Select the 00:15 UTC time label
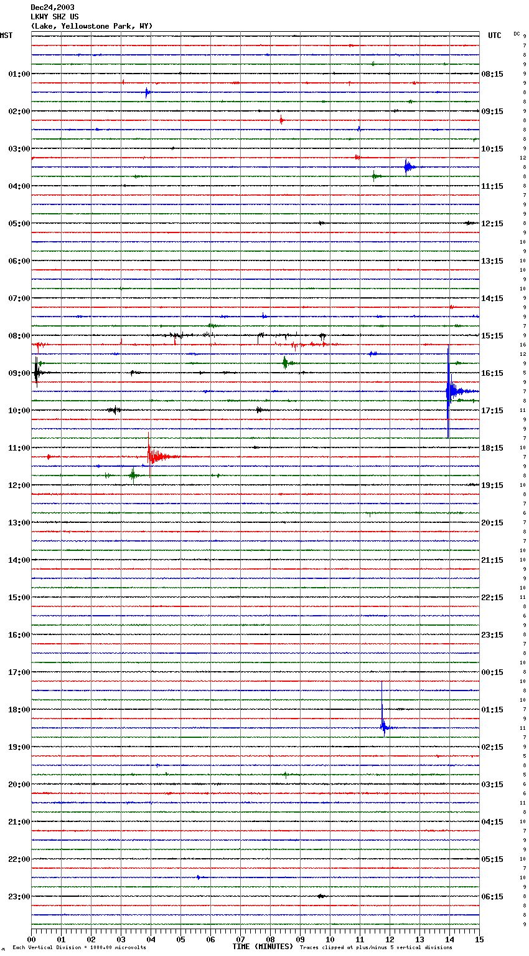529x956 pixels. tap(492, 672)
